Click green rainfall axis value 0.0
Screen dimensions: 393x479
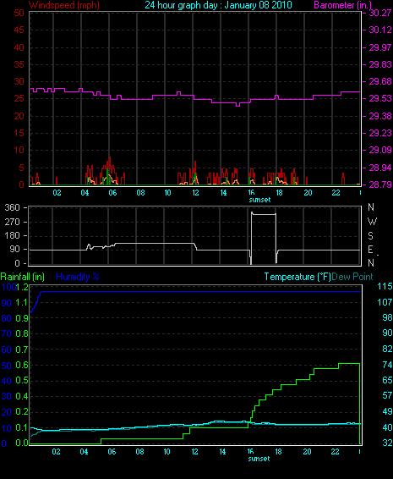(22, 443)
